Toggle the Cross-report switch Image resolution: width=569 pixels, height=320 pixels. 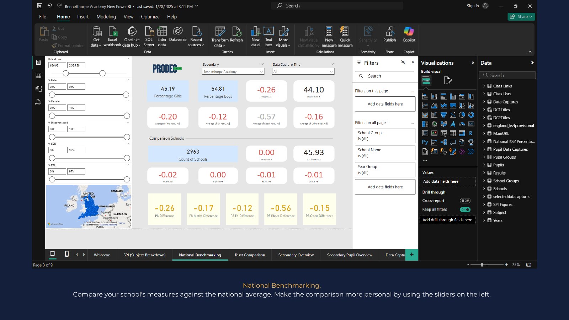click(465, 201)
